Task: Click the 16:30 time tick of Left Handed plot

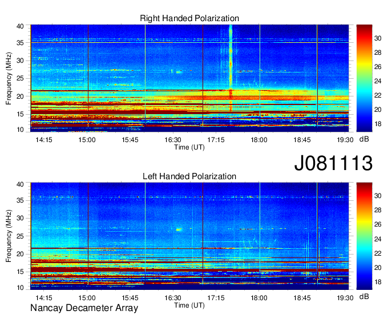Action: 173,298
